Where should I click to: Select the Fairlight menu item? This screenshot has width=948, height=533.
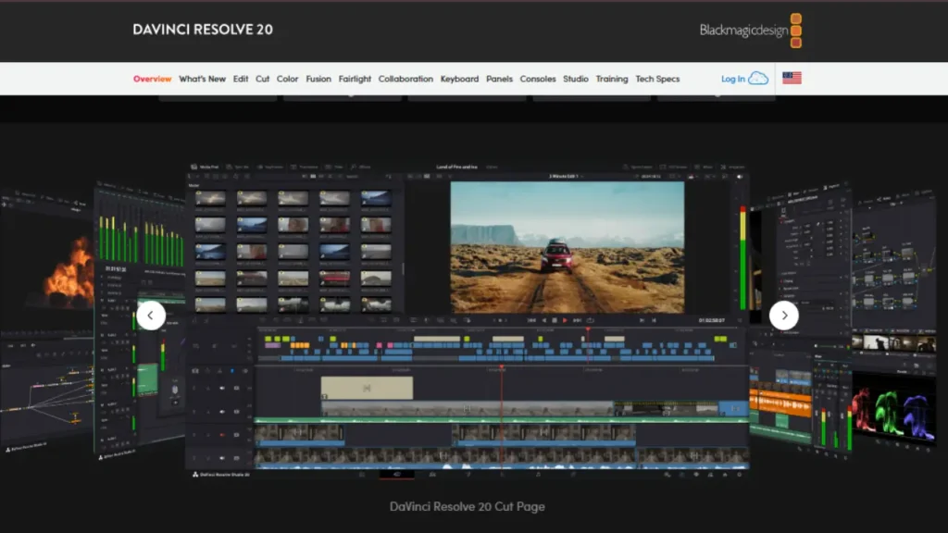click(x=355, y=79)
